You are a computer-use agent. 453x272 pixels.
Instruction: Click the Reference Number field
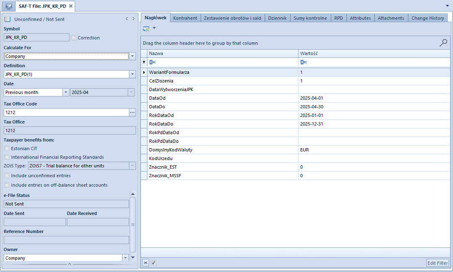(x=66, y=240)
